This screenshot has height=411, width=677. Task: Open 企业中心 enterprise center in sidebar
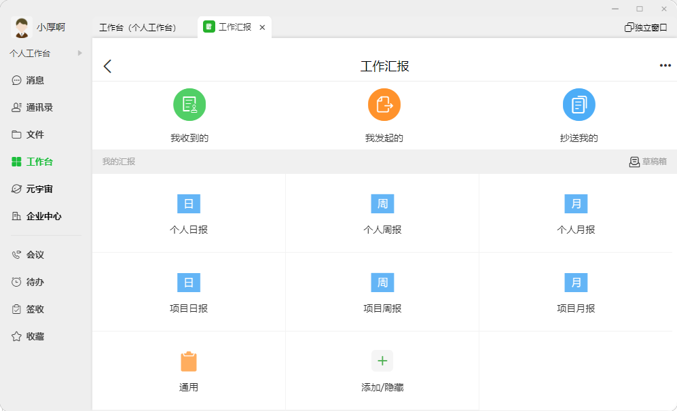(x=37, y=217)
